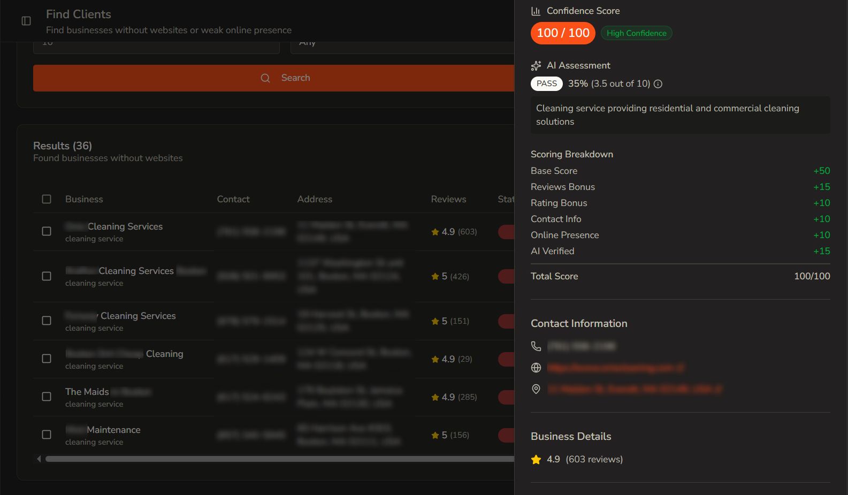Screen dimensions: 848x495
Task: Toggle the sidebar panel icon
Action: tap(26, 21)
